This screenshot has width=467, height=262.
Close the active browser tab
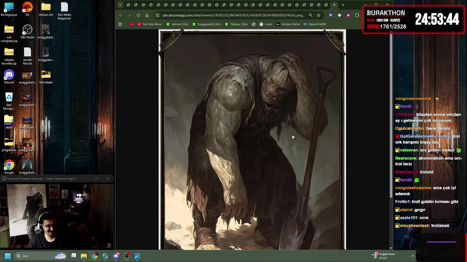pyautogui.click(x=334, y=5)
